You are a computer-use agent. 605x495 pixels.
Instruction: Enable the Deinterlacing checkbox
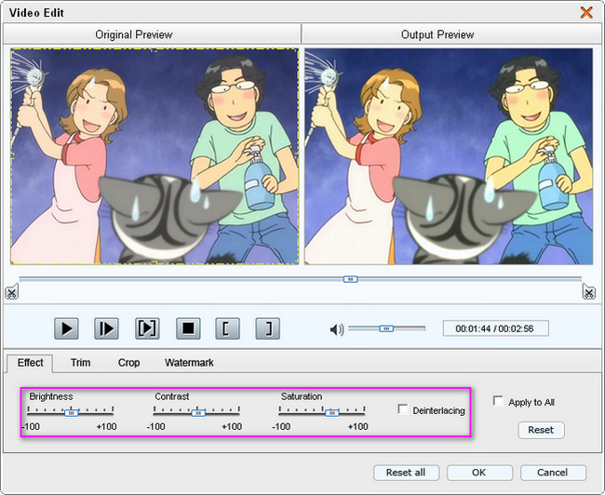[x=403, y=409]
